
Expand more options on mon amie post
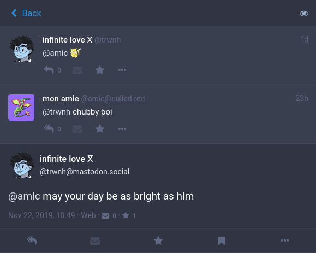122,129
